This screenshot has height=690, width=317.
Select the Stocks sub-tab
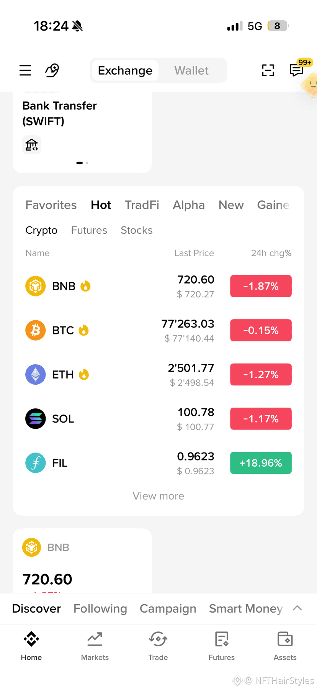(137, 230)
